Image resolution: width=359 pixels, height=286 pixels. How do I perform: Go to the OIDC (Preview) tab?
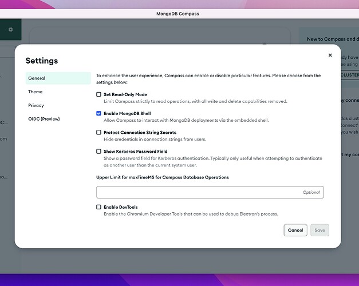tap(44, 119)
